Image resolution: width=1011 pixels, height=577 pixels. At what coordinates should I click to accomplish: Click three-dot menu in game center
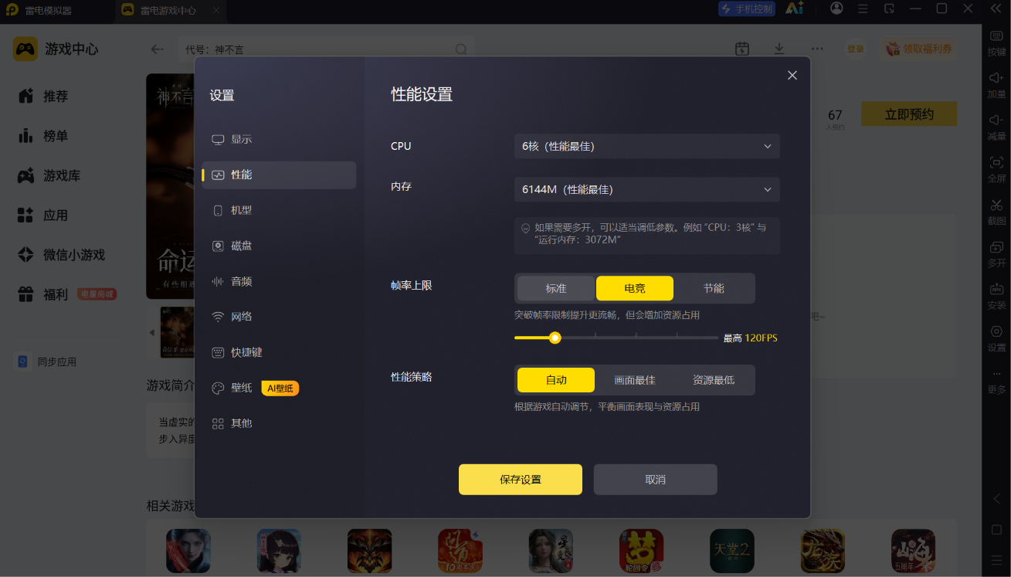[817, 49]
